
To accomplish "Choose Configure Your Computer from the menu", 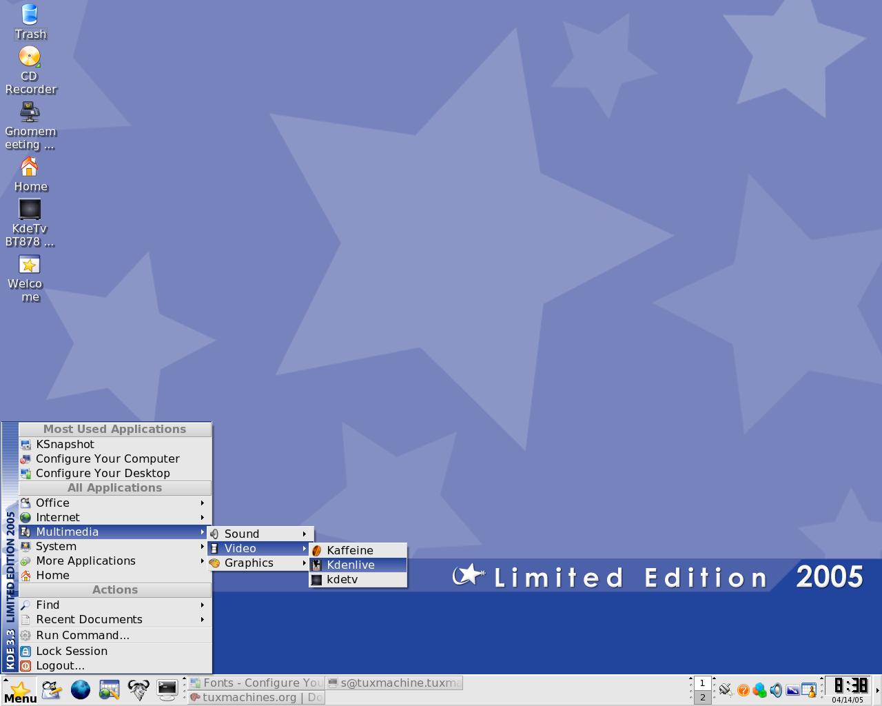I will pos(115,458).
